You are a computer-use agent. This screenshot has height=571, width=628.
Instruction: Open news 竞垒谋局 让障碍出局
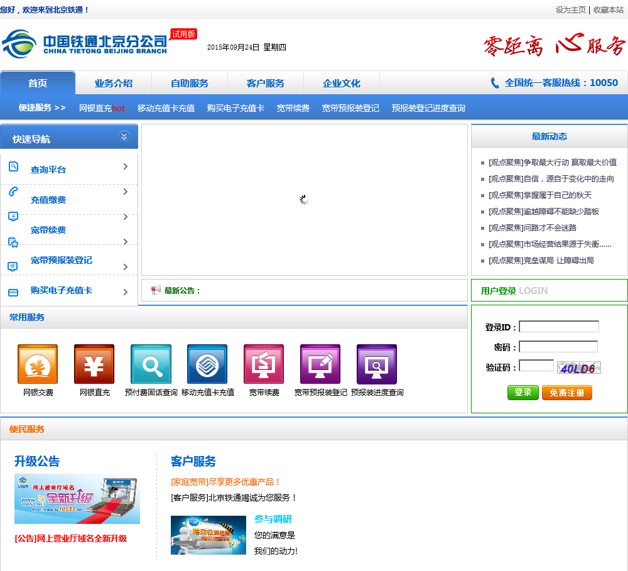(x=541, y=261)
